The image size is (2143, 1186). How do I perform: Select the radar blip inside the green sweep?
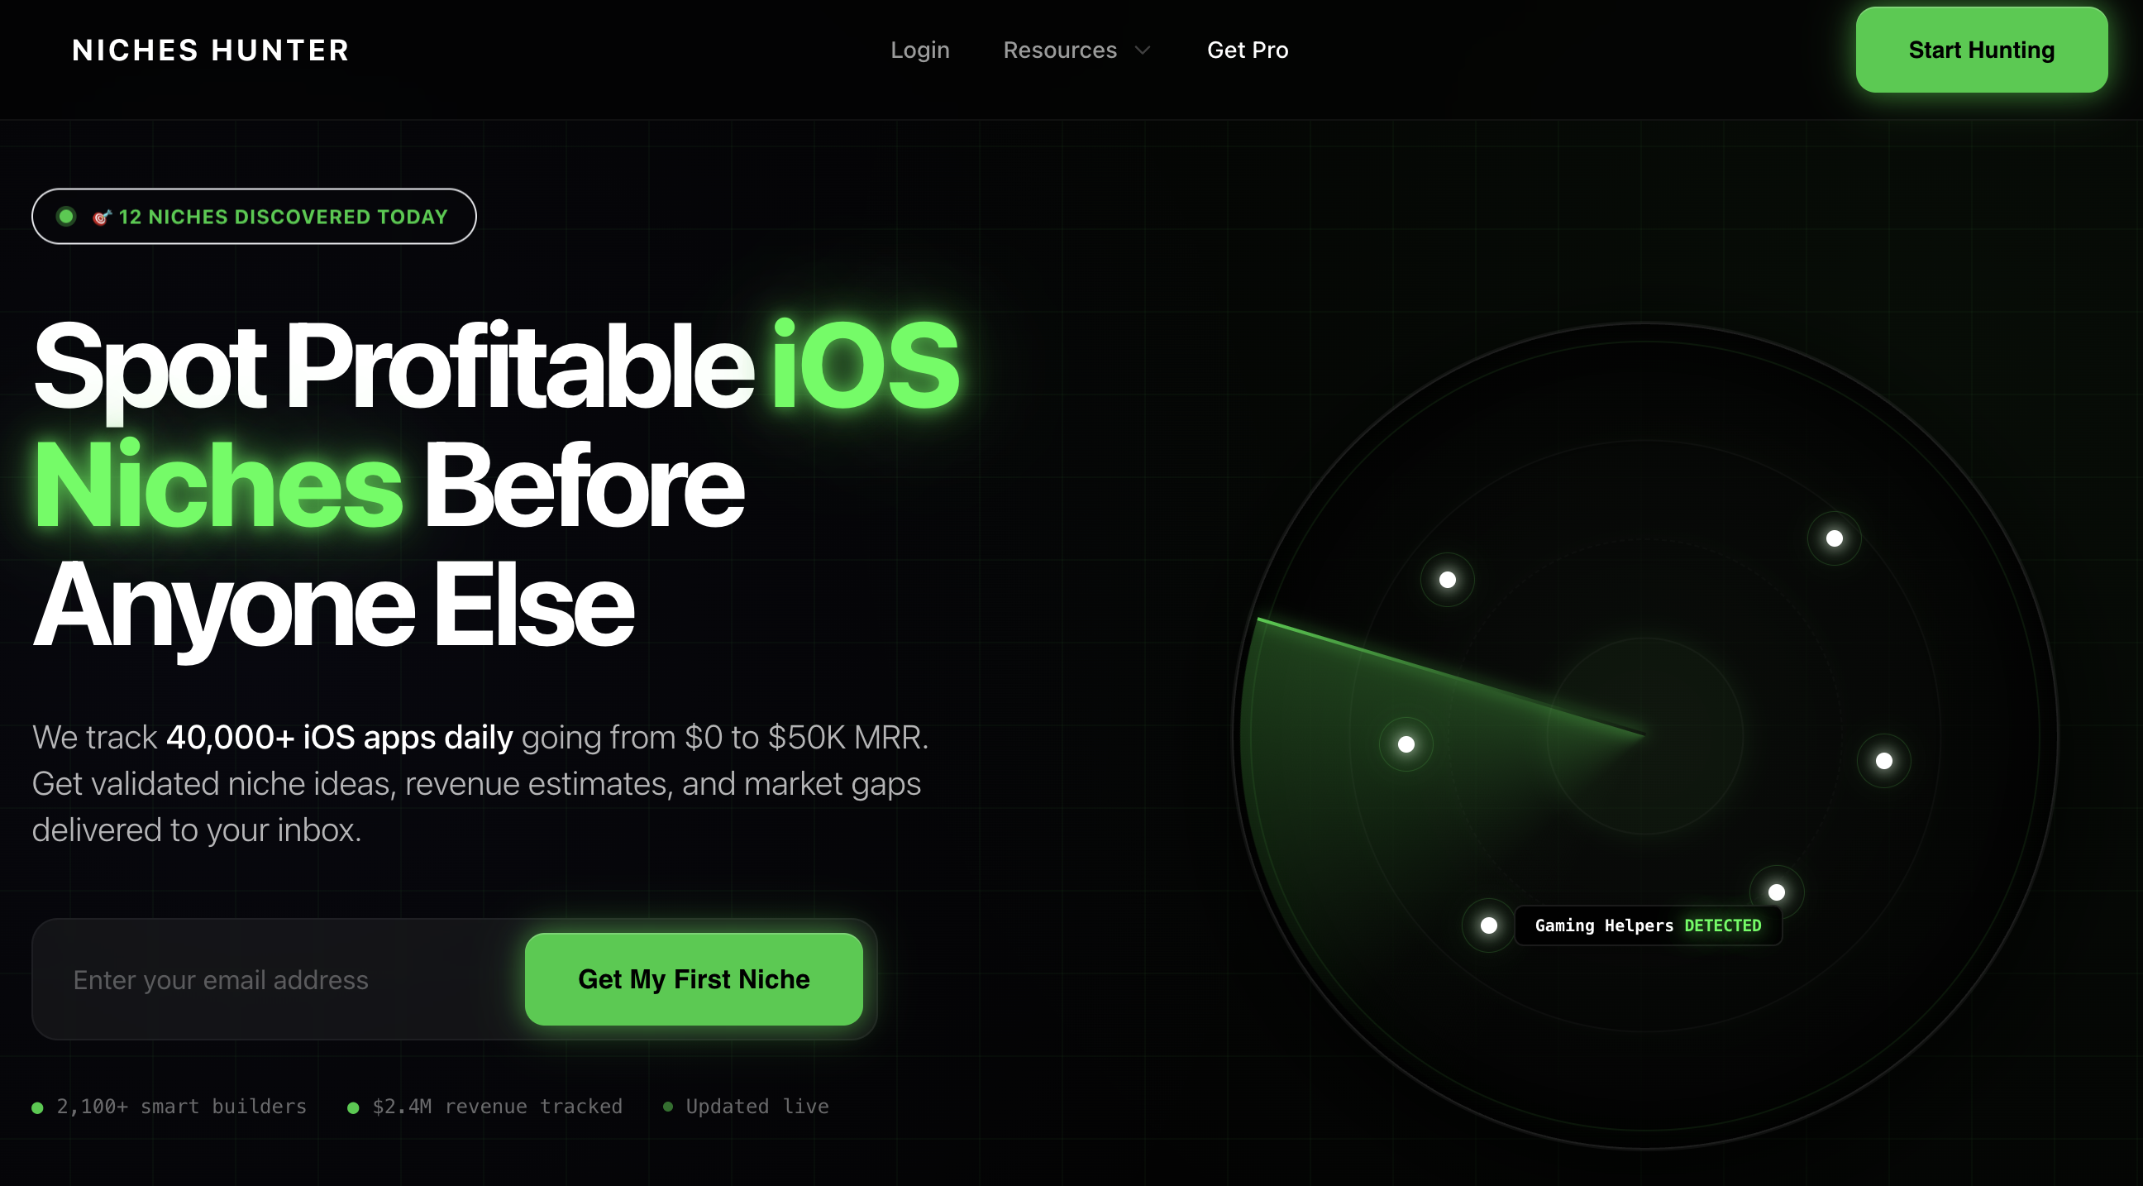pos(1405,745)
